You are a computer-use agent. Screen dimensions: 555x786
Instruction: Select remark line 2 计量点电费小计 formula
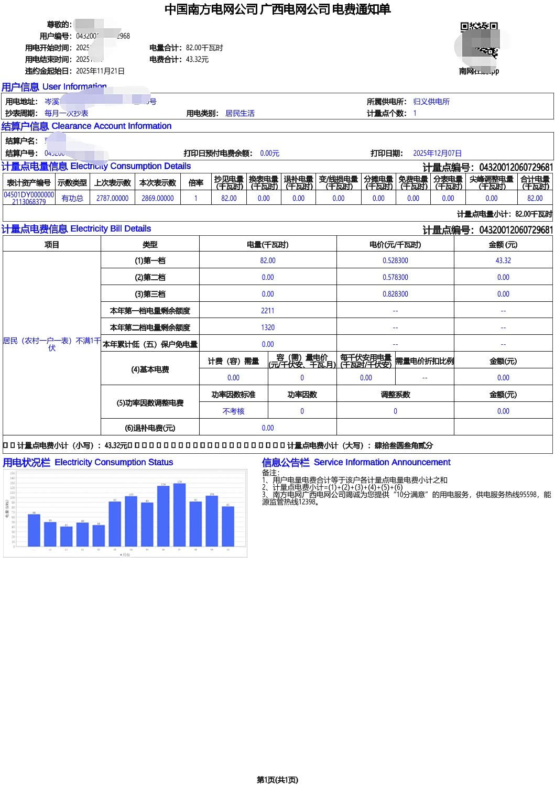click(x=332, y=487)
